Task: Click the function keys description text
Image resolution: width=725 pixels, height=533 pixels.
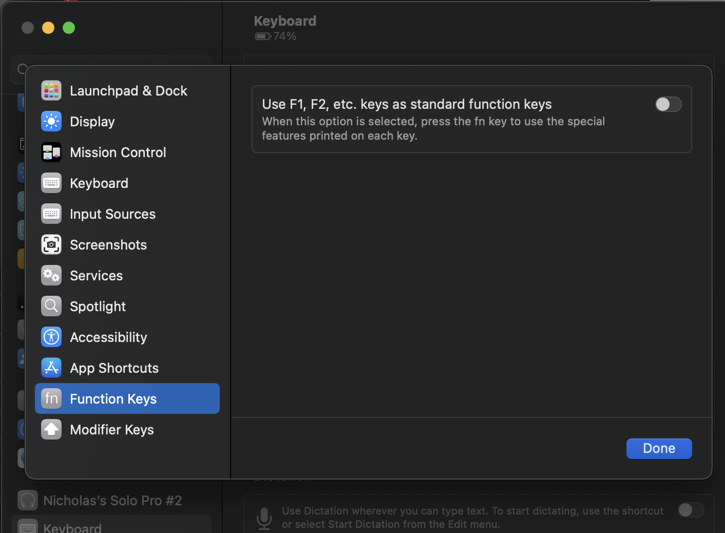Action: point(433,128)
